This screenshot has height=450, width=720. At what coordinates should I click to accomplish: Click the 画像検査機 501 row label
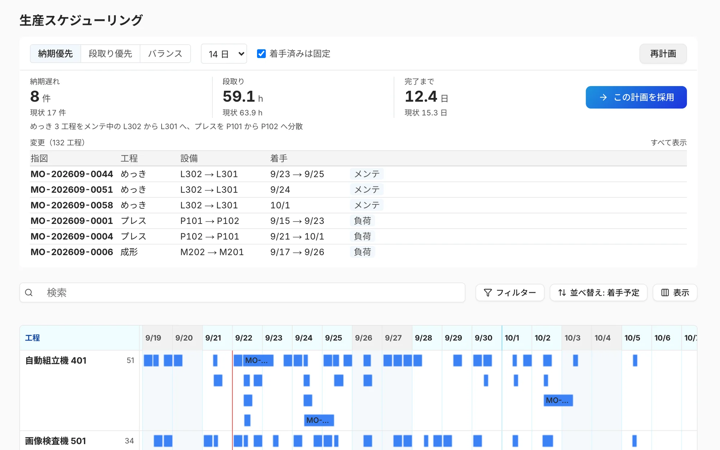click(55, 441)
